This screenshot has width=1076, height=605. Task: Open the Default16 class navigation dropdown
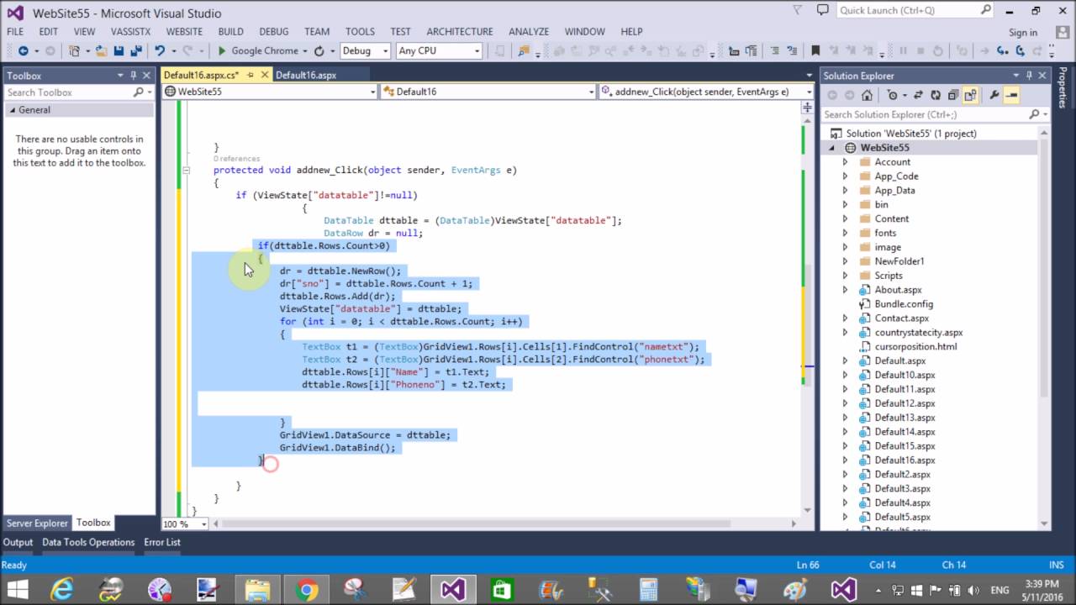[592, 92]
